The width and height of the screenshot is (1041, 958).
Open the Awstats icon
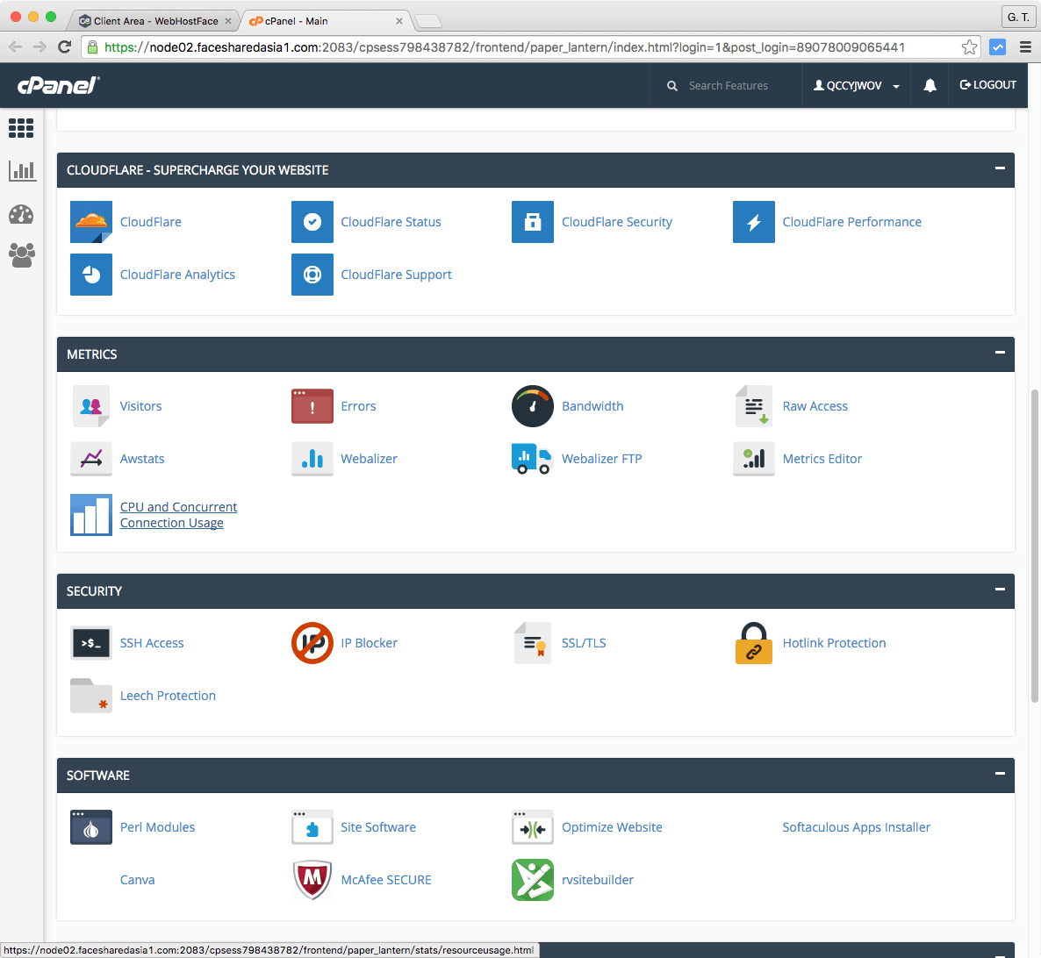[x=91, y=459]
